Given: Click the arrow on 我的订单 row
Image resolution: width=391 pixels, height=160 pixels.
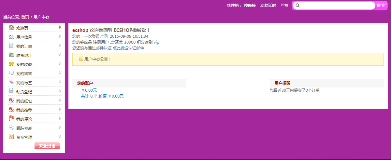Looking at the screenshot, I should coord(60,45).
